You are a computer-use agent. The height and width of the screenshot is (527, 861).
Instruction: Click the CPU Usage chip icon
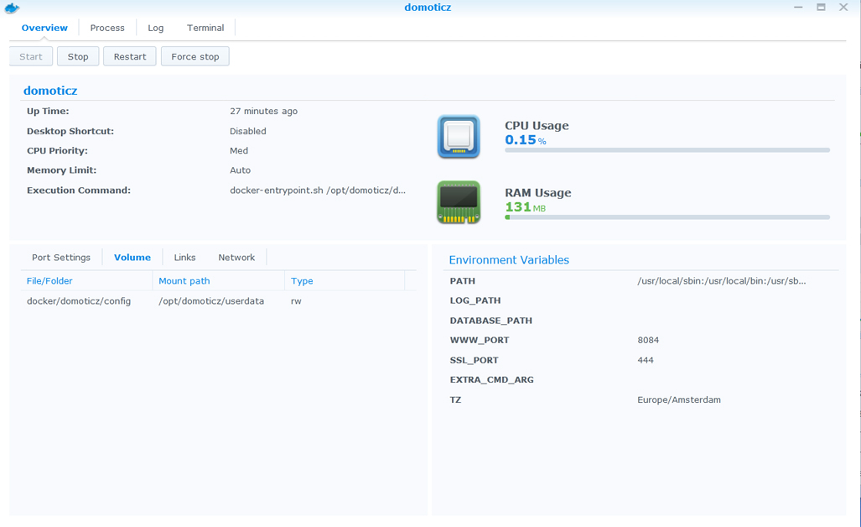tap(459, 136)
